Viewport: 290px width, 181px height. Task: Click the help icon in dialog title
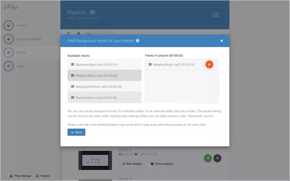click(138, 41)
